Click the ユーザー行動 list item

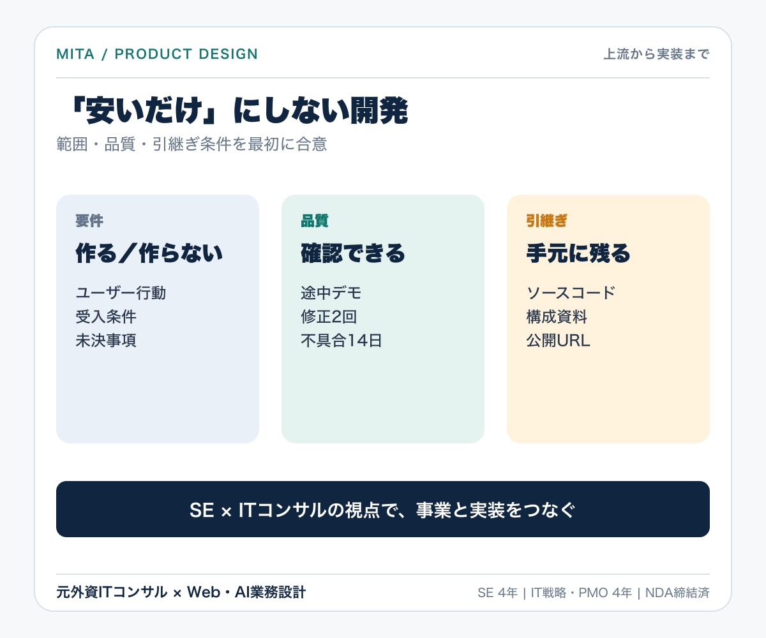[121, 293]
